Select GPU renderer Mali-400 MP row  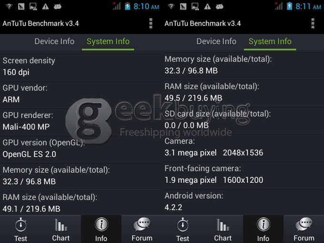[x=81, y=121]
